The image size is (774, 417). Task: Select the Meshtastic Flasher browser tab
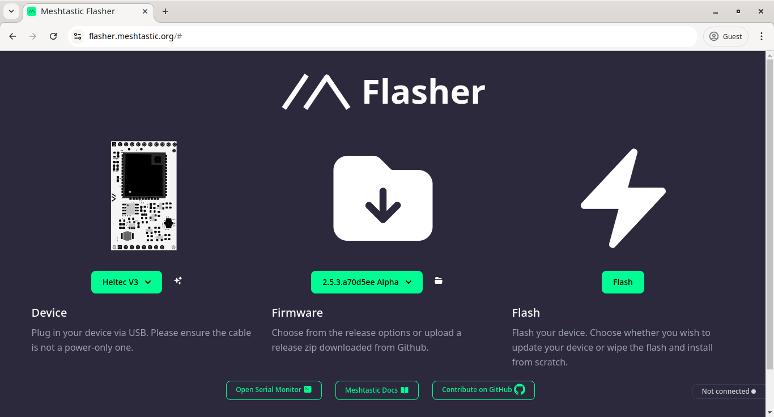coord(79,11)
